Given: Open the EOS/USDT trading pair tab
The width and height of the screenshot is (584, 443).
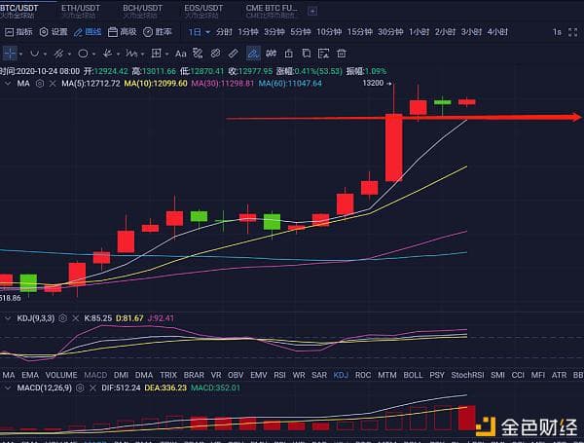Looking at the screenshot, I should click(201, 9).
